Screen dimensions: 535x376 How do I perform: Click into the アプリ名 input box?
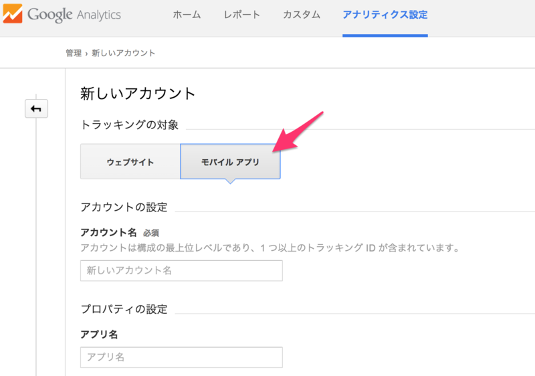pos(181,357)
